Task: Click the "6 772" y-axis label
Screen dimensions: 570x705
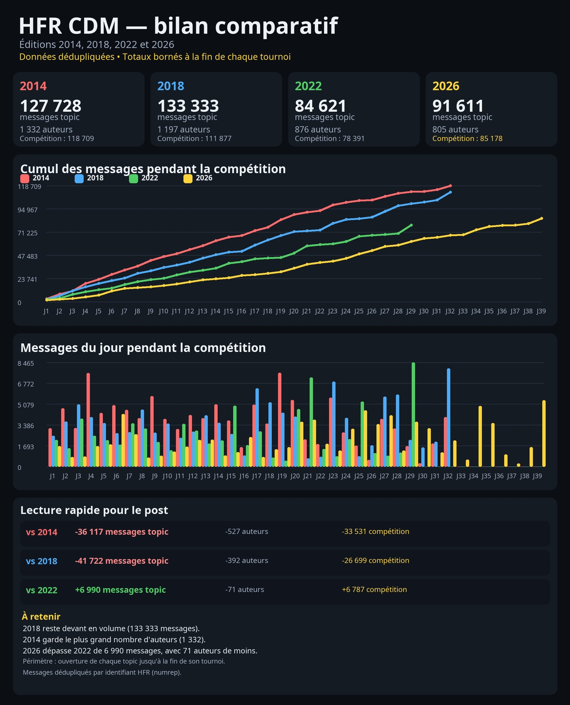Action: [x=26, y=384]
